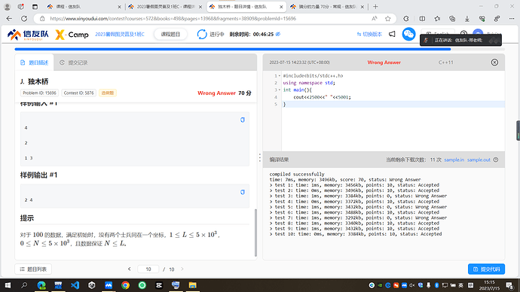The image size is (520, 292).
Task: Click test 10 Accepted result line
Action: [356, 234]
